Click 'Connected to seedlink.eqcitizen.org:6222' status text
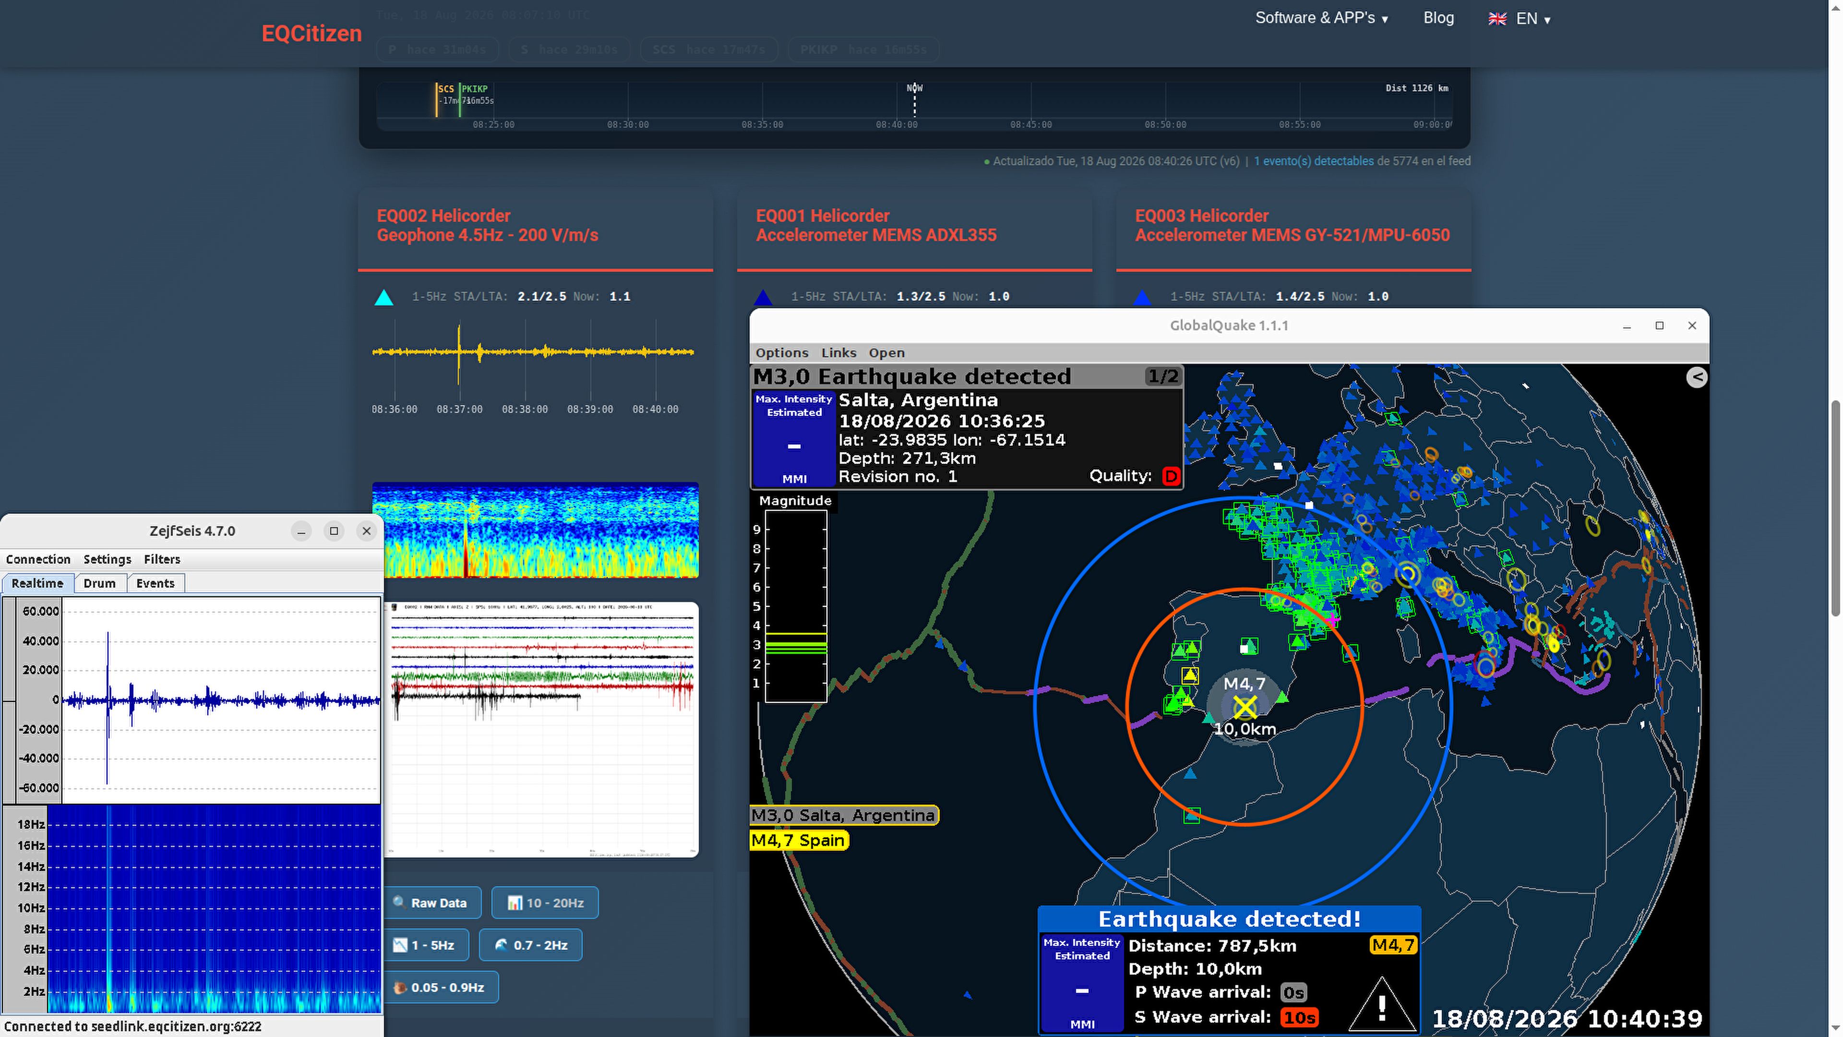Image resolution: width=1843 pixels, height=1037 pixels. [x=133, y=1026]
